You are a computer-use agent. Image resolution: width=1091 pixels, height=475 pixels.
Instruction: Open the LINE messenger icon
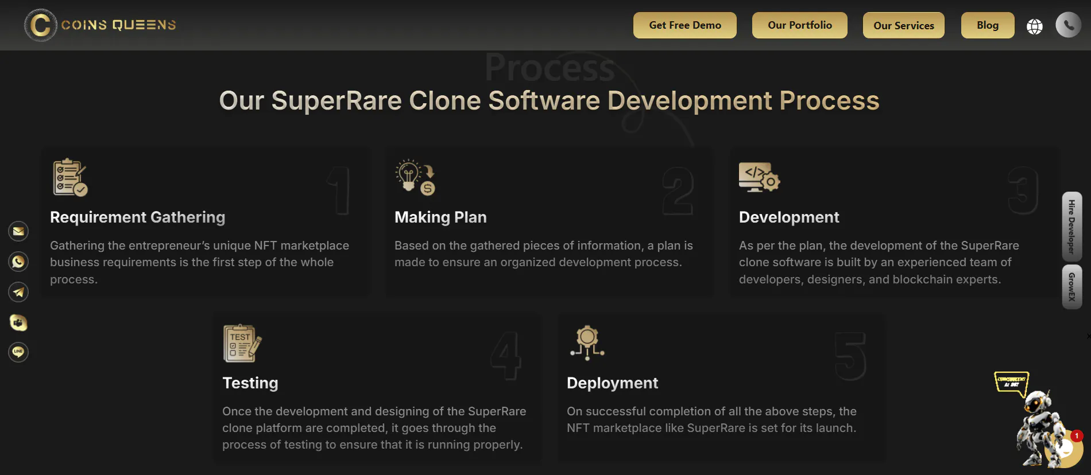18,352
